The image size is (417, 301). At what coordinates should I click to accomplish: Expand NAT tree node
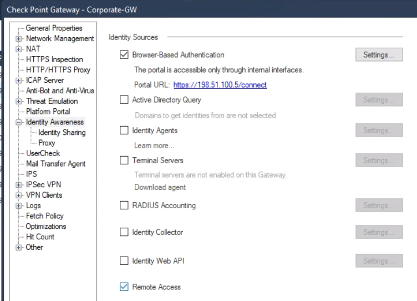coord(18,49)
